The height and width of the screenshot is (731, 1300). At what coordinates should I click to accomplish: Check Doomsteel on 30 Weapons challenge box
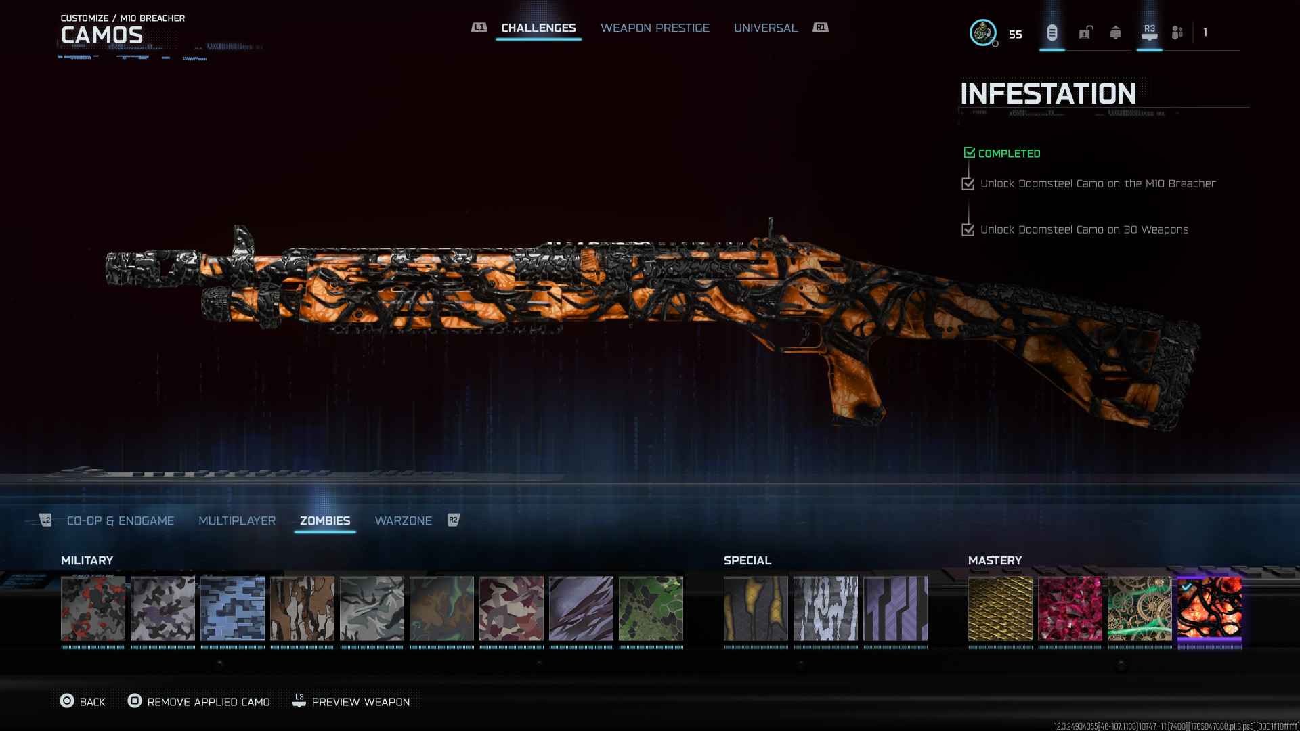pos(968,230)
